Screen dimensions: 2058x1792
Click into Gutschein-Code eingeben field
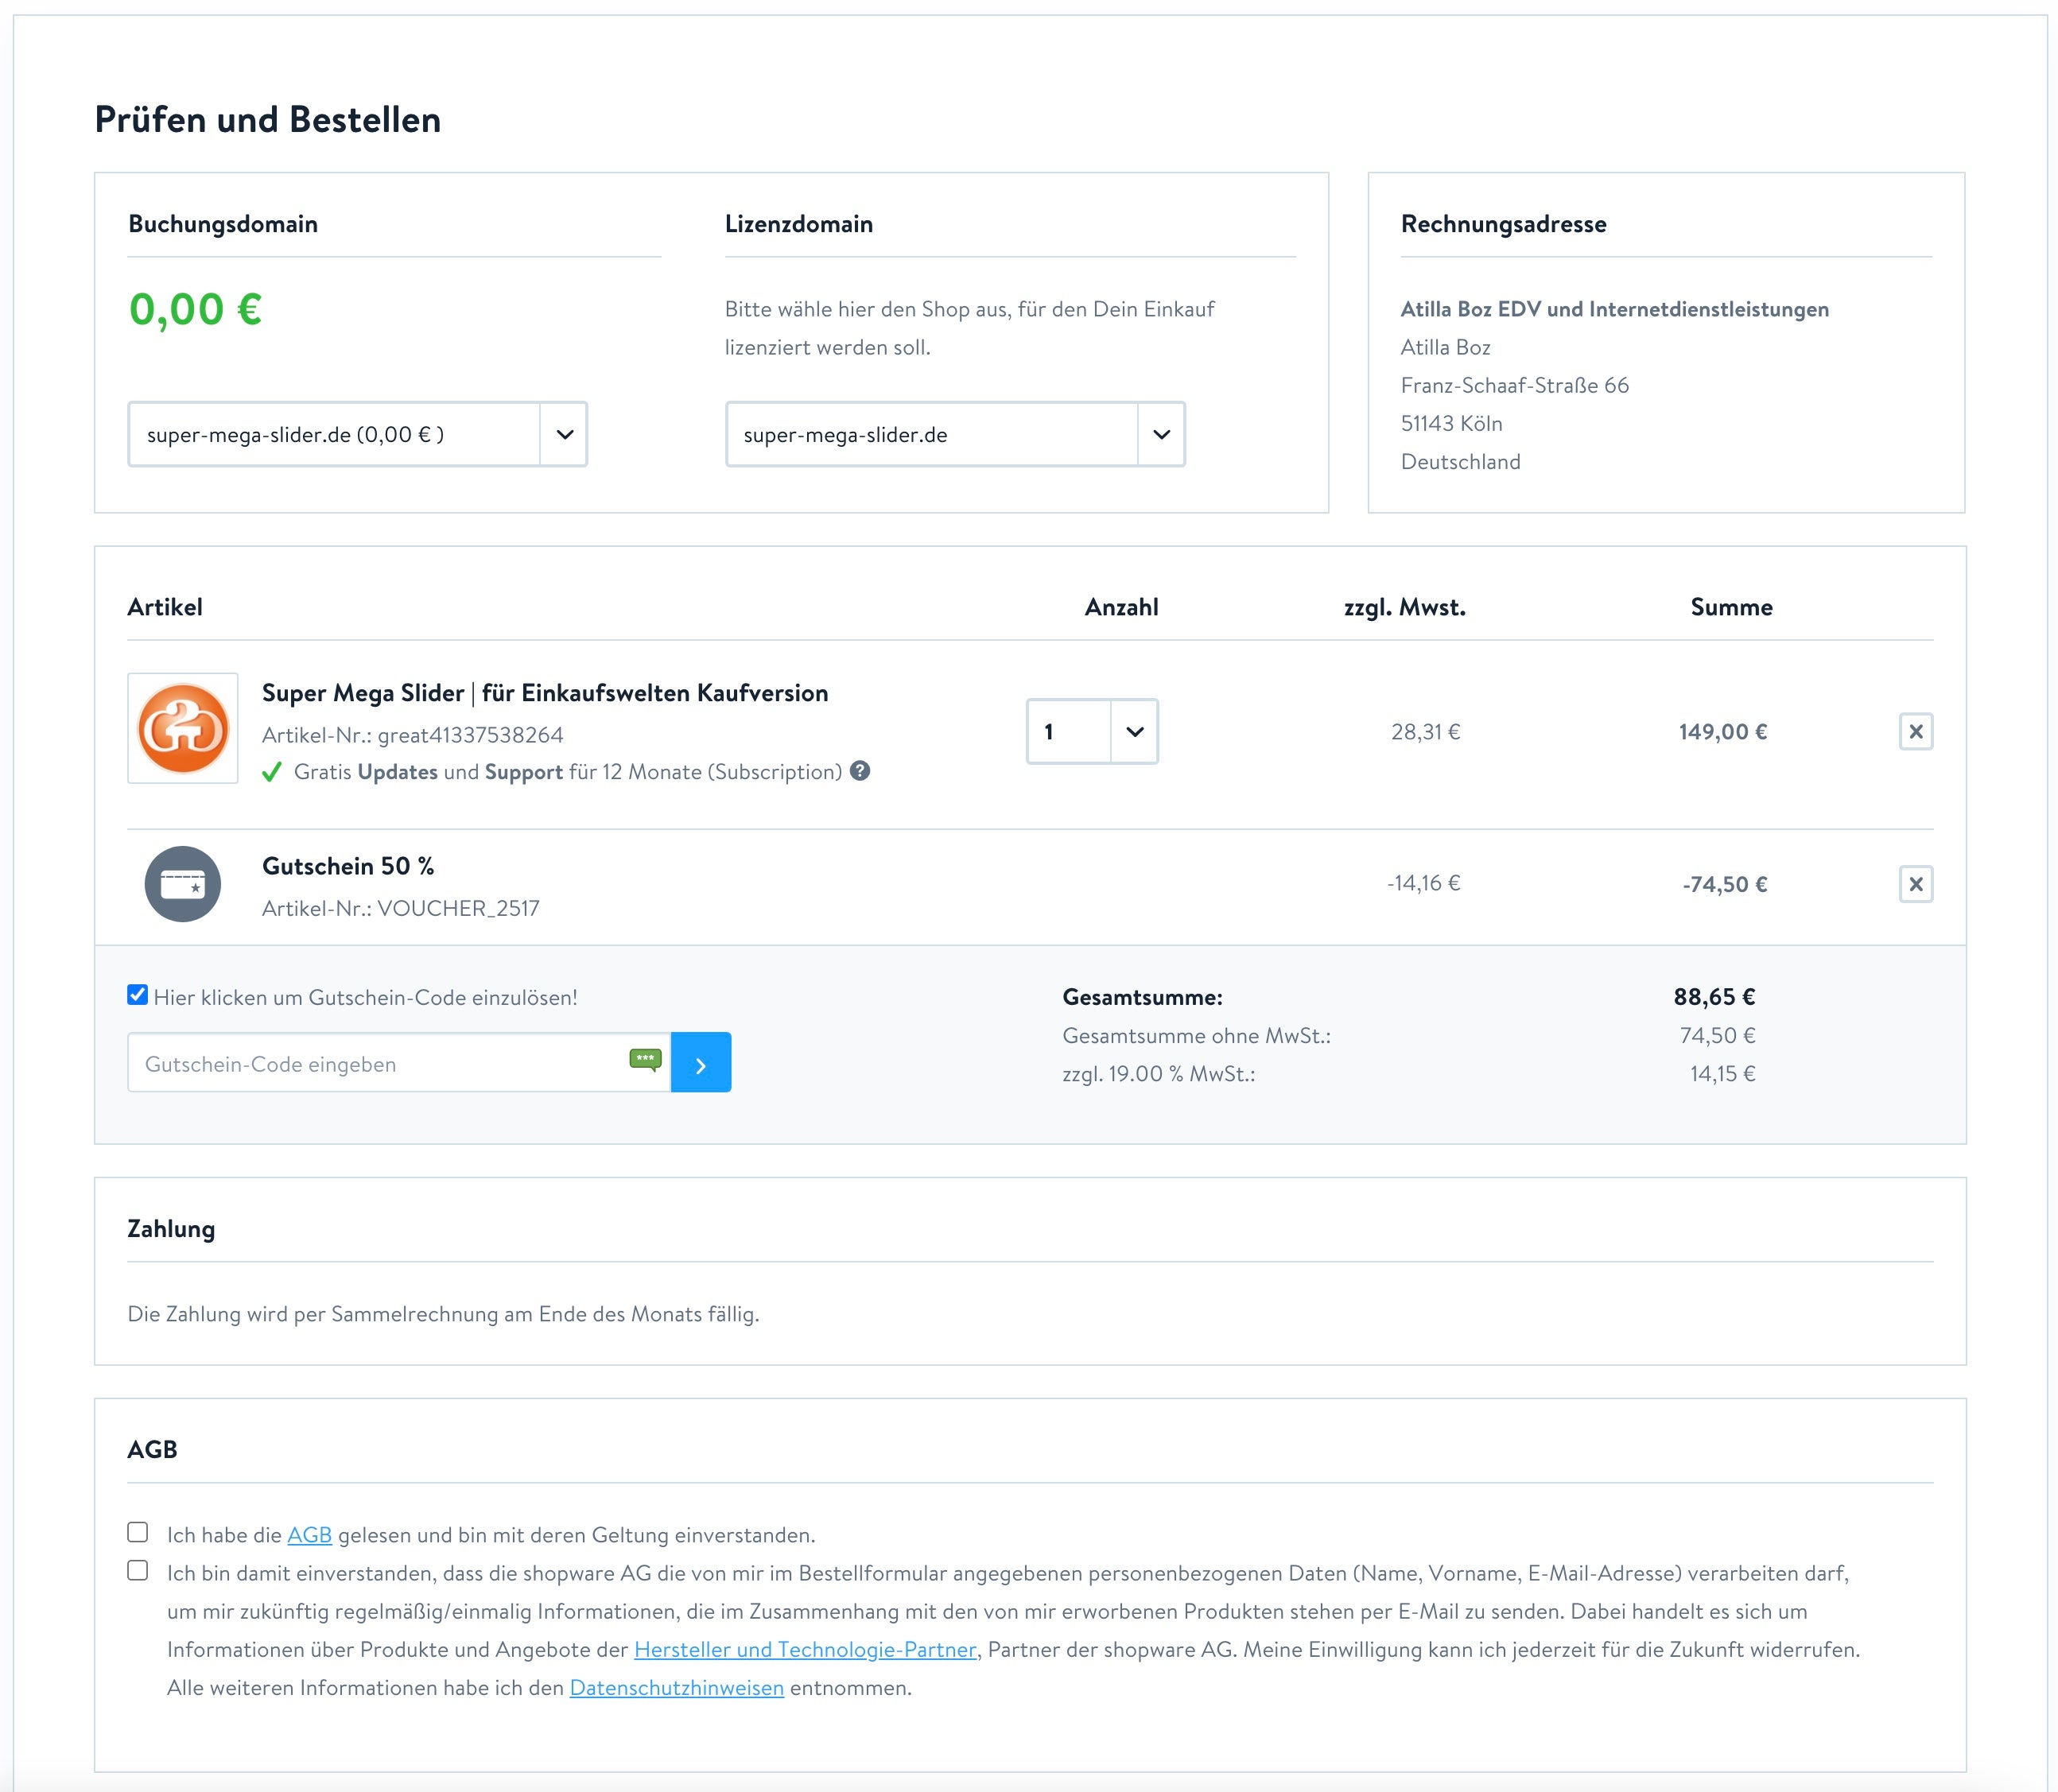pyautogui.click(x=380, y=1064)
